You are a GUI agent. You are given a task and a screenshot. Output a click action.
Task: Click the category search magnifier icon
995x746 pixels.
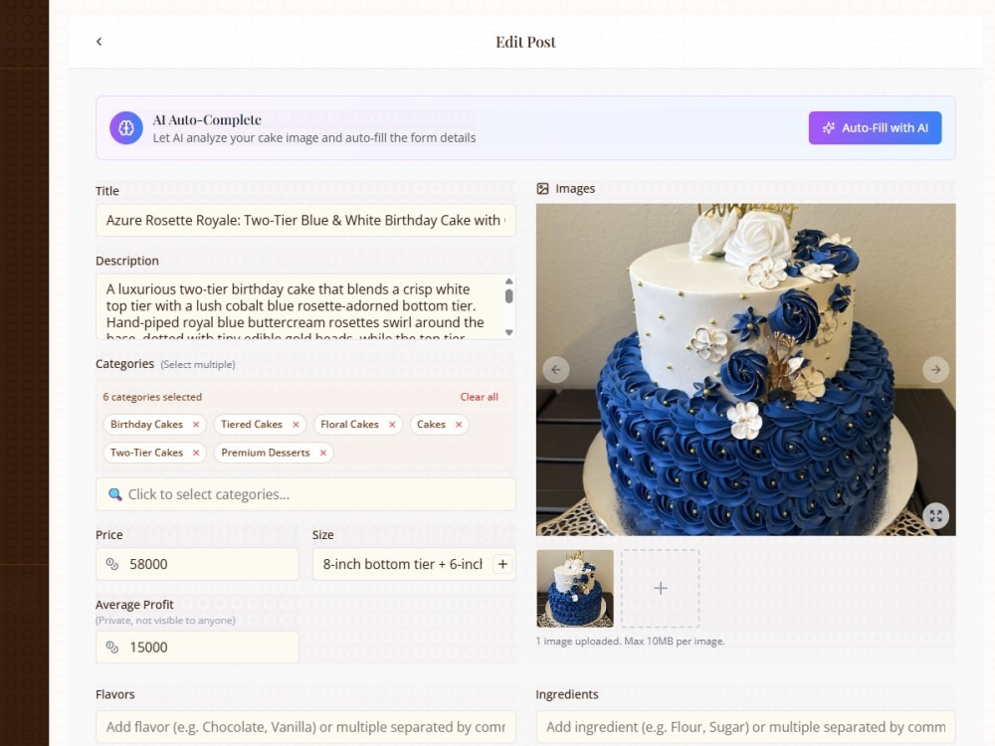tap(114, 494)
